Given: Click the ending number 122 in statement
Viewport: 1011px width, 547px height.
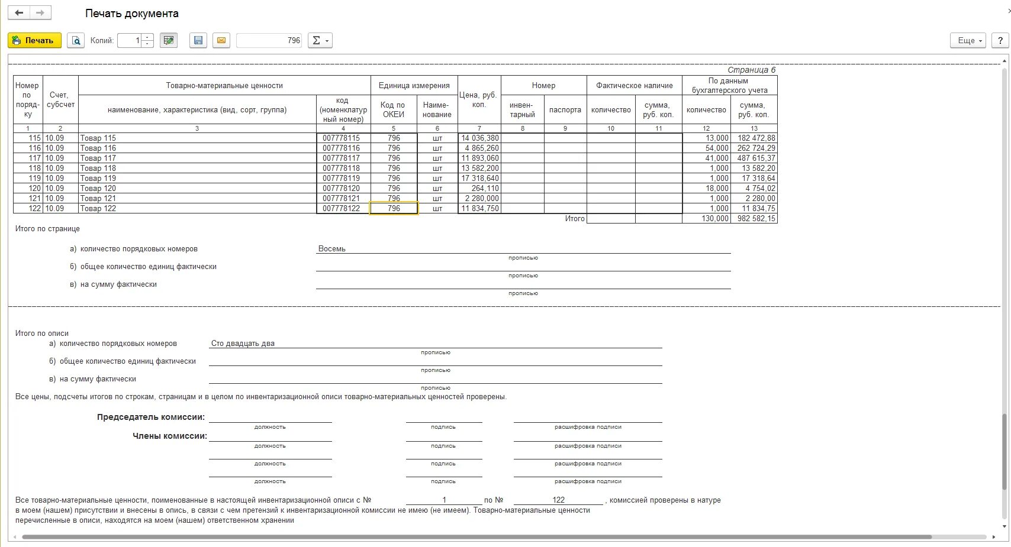Looking at the screenshot, I should click(x=558, y=500).
